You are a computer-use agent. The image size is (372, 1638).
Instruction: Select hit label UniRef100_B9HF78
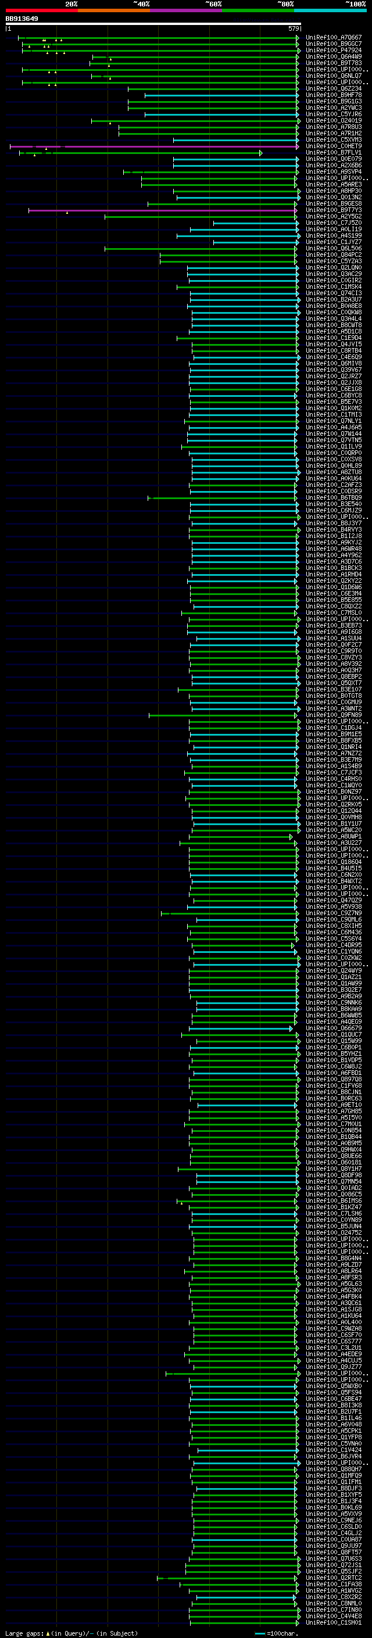(x=334, y=95)
